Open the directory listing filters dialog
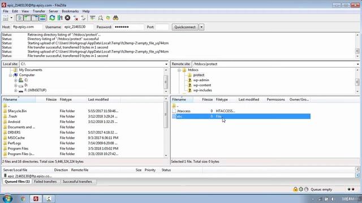Image resolution: width=362 pixels, height=203 pixels. 93,18
